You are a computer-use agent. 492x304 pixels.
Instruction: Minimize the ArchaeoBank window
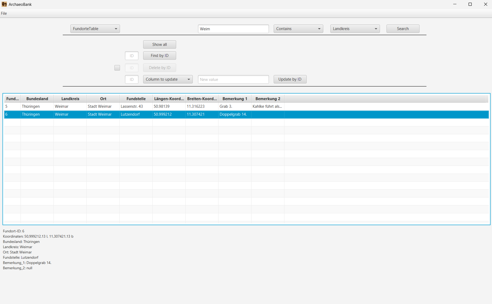pyautogui.click(x=455, y=4)
